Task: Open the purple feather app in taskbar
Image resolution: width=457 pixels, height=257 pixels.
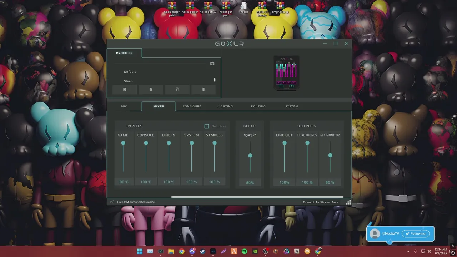Action: [x=224, y=251]
